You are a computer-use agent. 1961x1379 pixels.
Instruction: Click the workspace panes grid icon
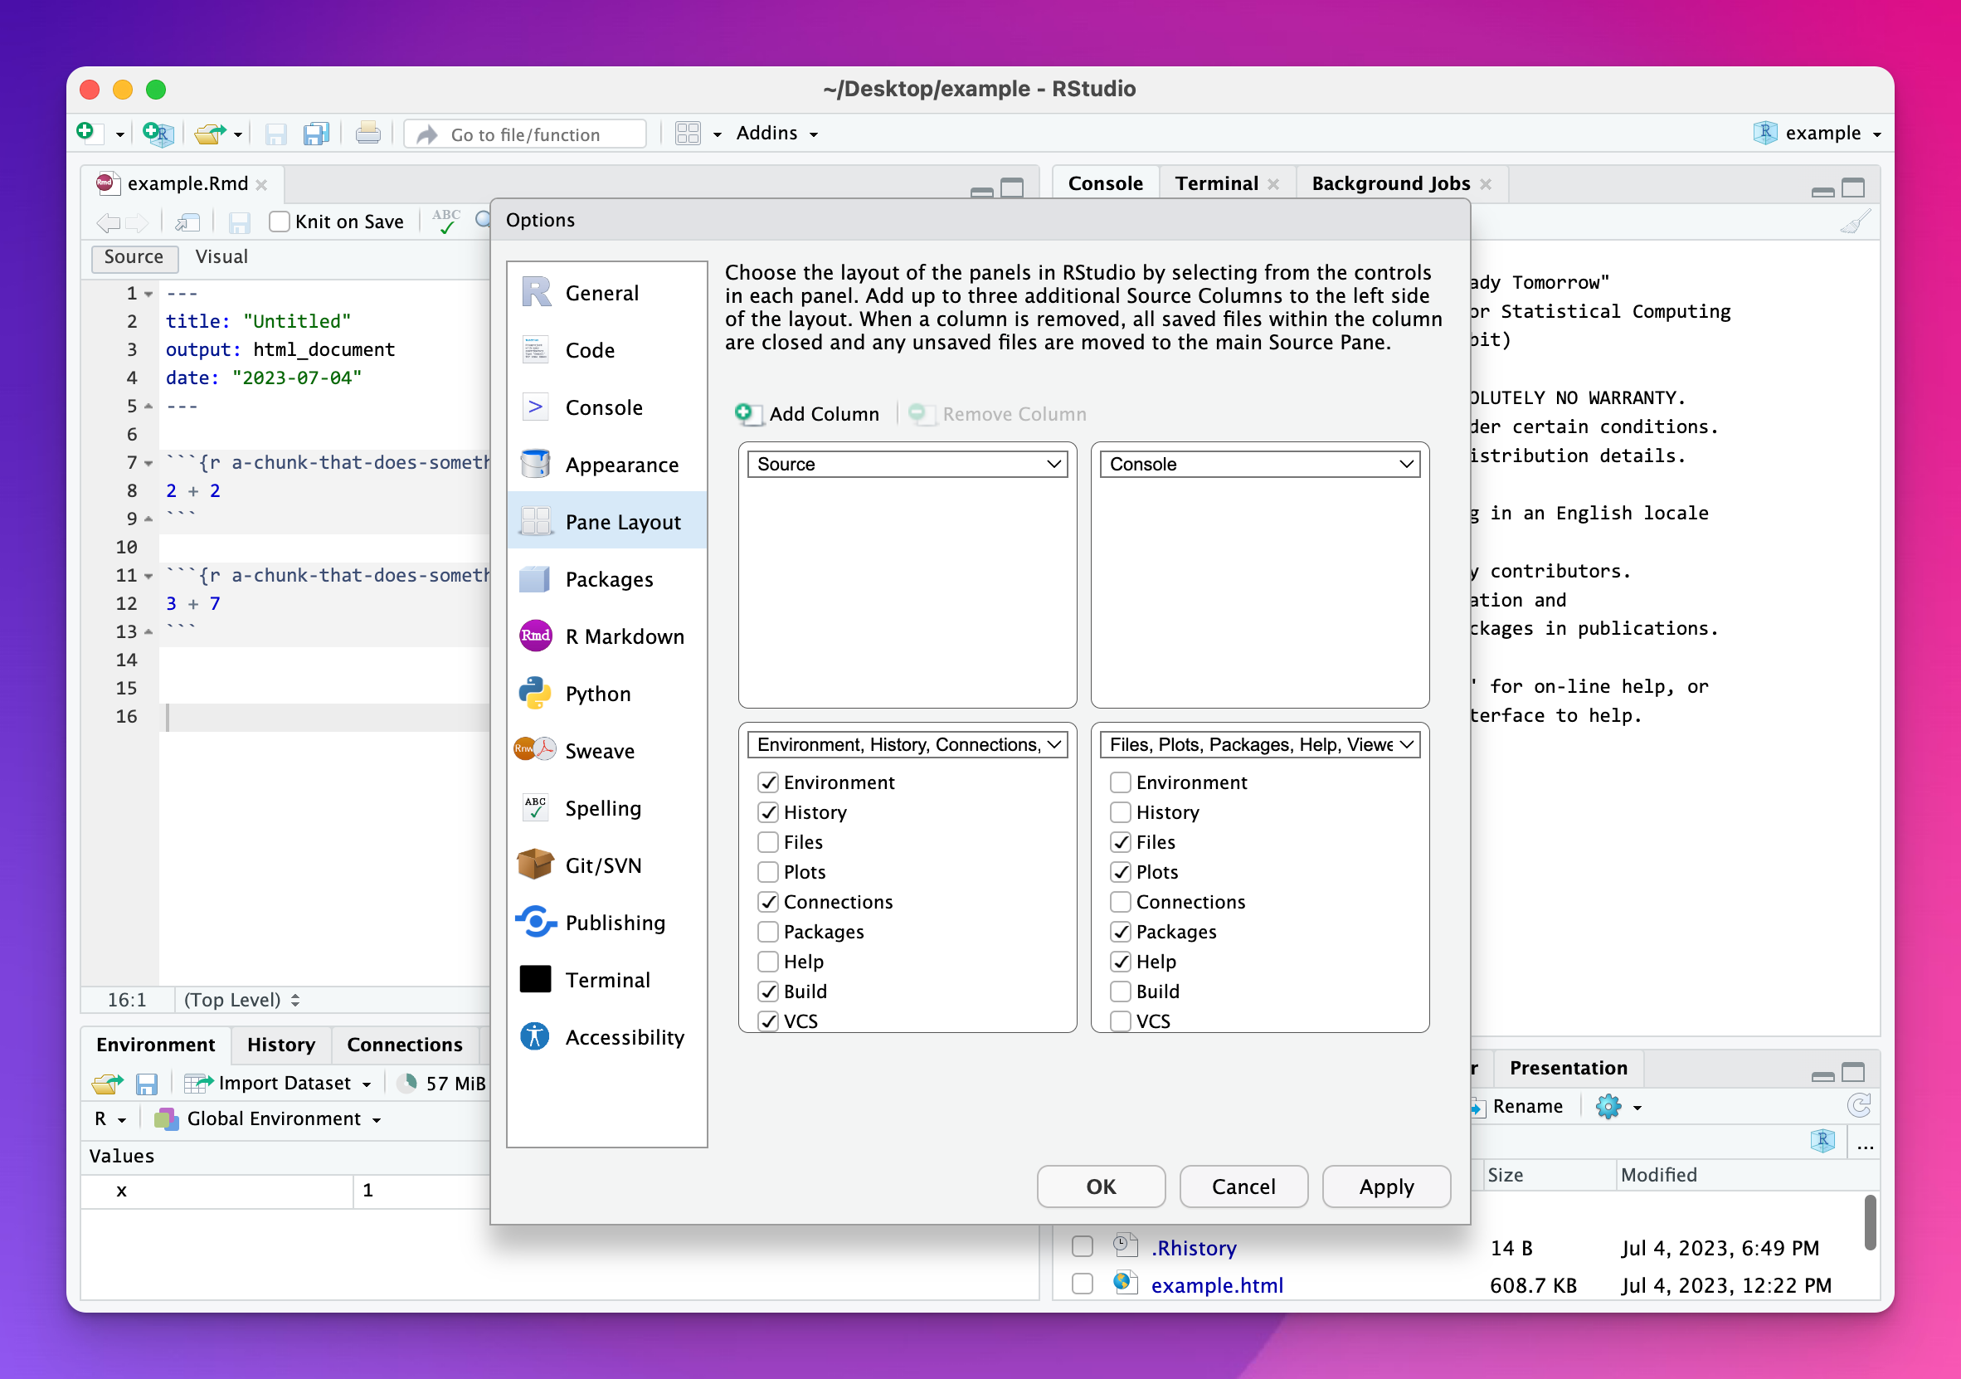[x=688, y=134]
